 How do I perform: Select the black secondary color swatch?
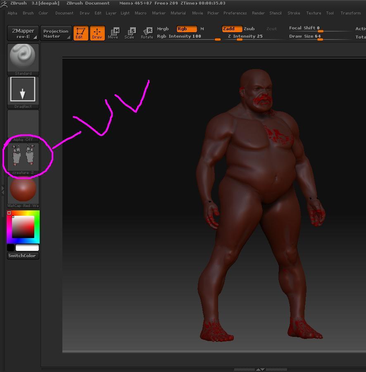tap(11, 248)
